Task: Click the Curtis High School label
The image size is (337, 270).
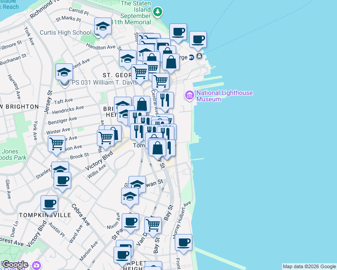Action: (x=65, y=32)
